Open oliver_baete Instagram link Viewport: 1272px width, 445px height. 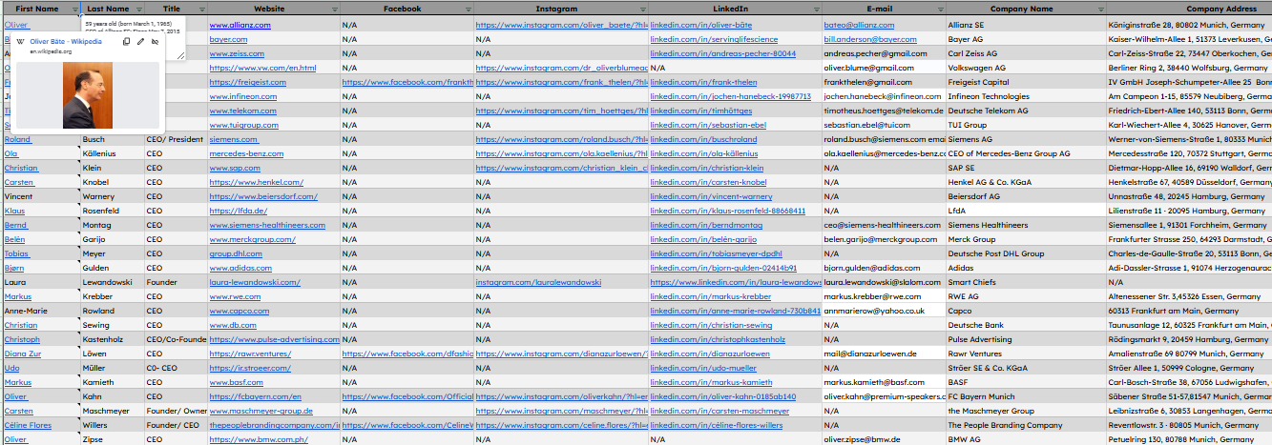(x=562, y=23)
